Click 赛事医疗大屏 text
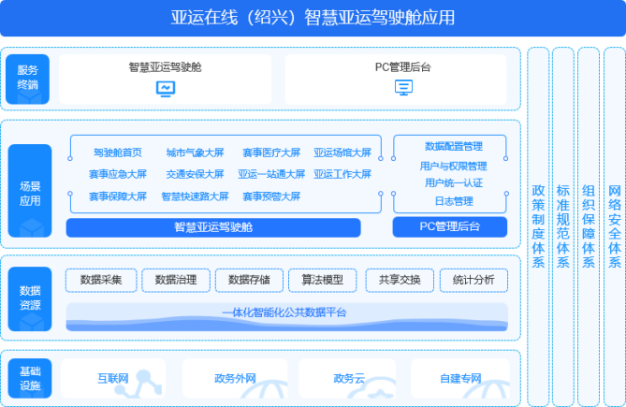 [x=271, y=153]
